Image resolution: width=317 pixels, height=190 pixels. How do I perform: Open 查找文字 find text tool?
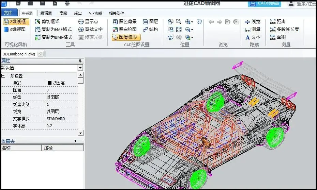point(90,29)
